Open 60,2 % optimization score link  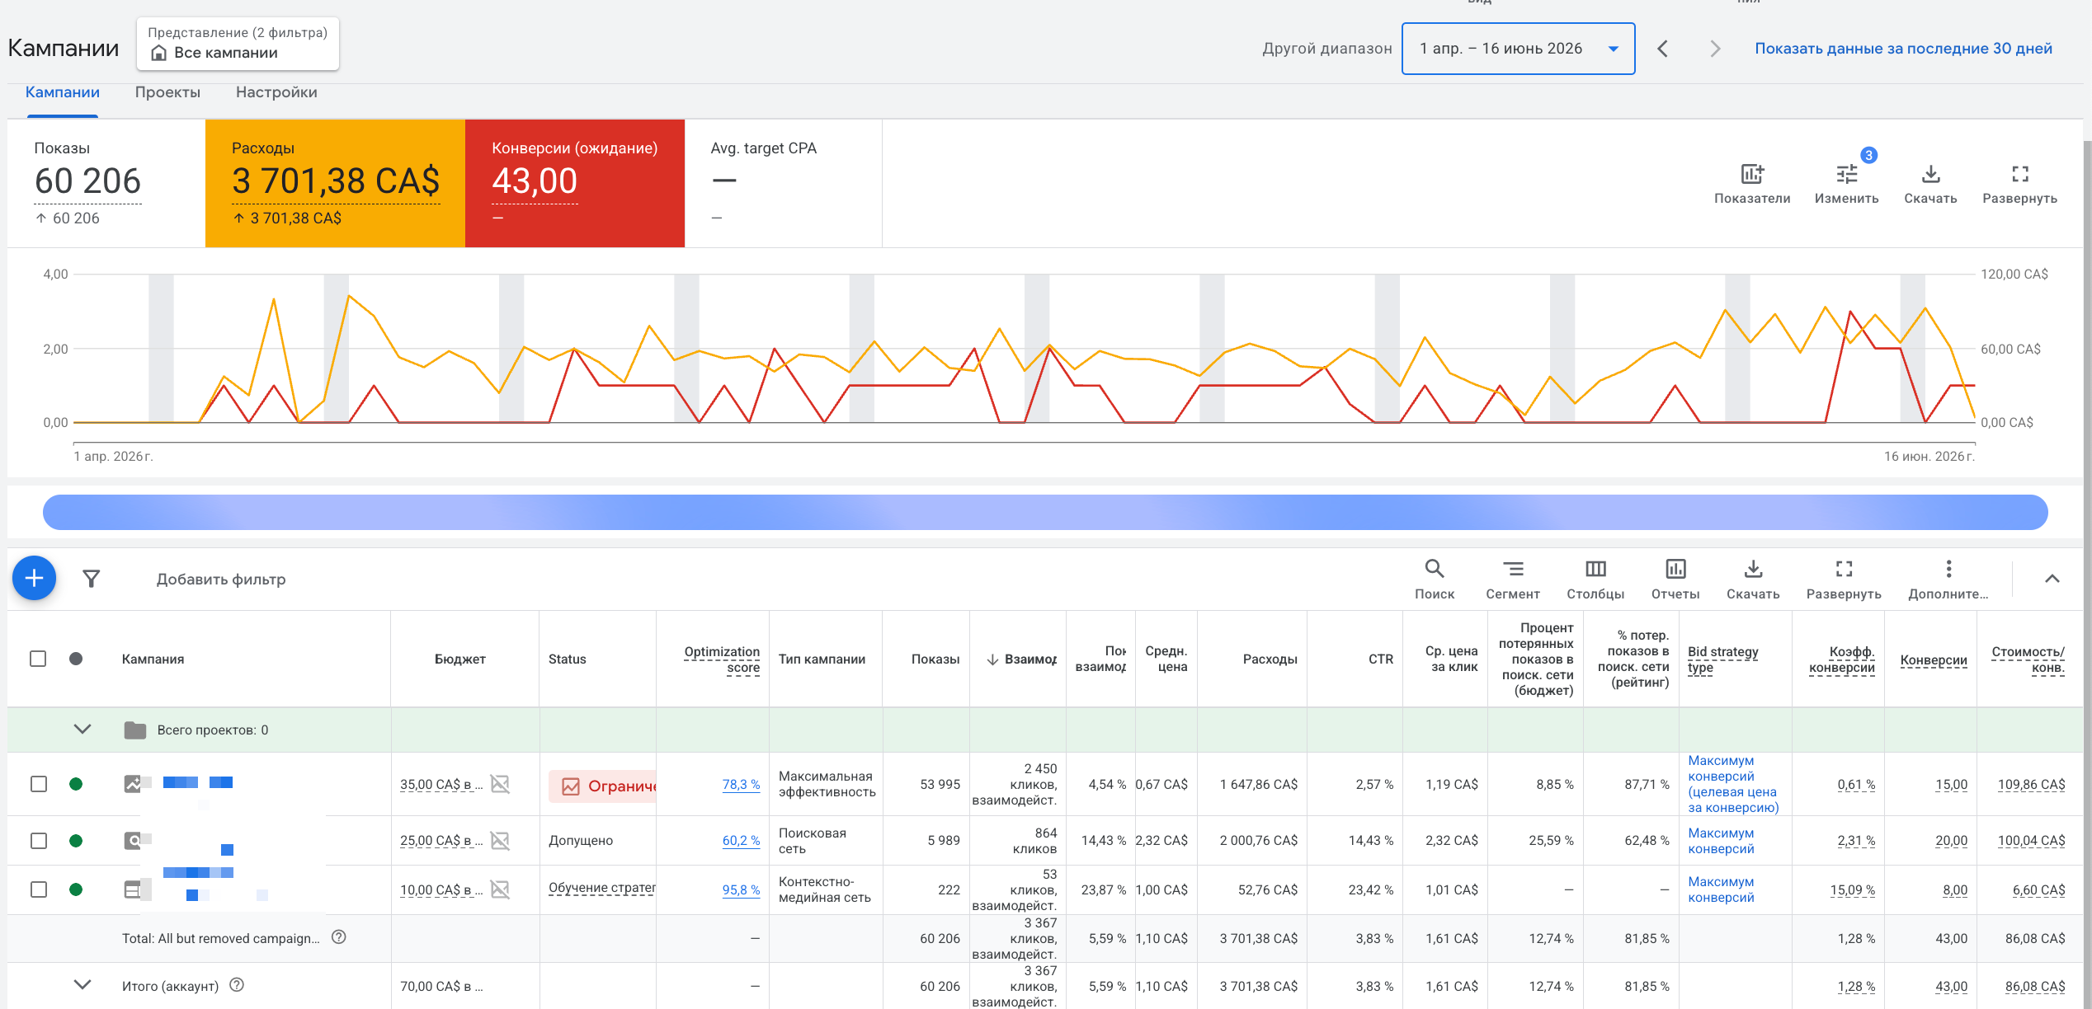click(741, 841)
